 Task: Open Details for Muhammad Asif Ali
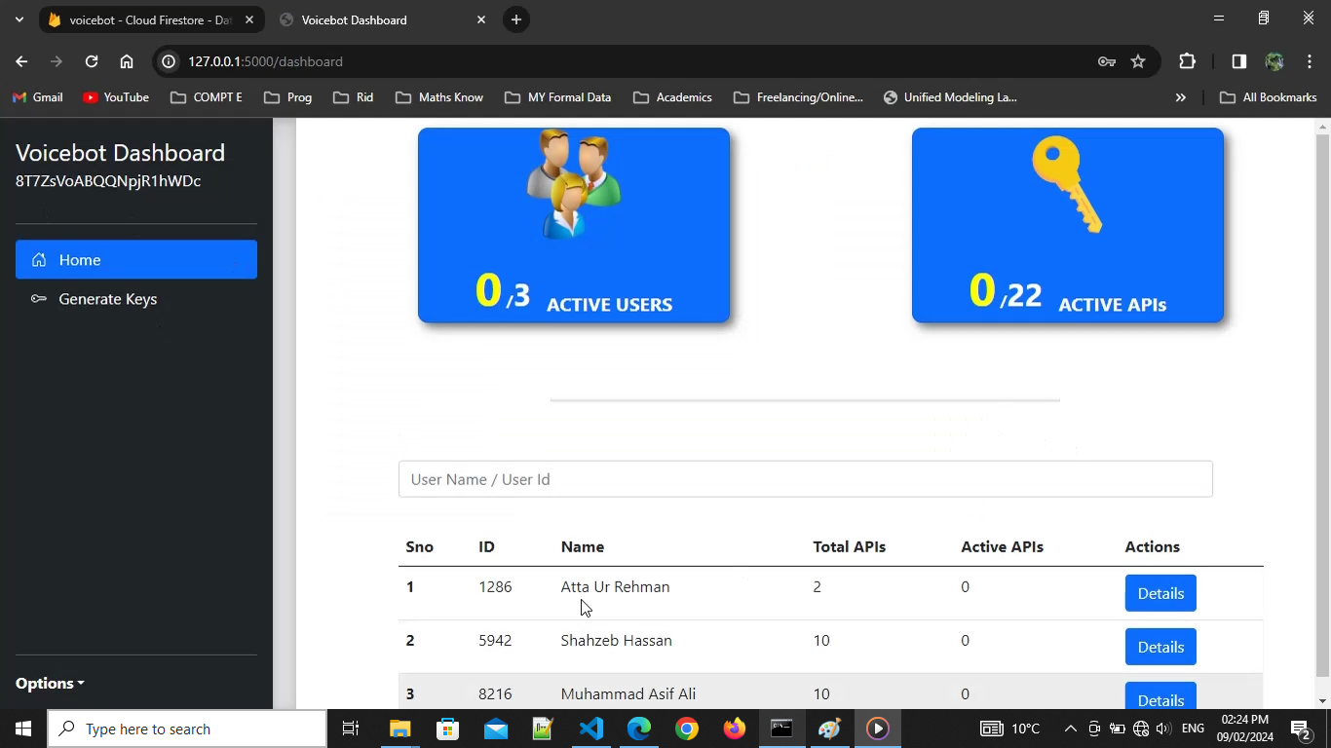pyautogui.click(x=1160, y=695)
